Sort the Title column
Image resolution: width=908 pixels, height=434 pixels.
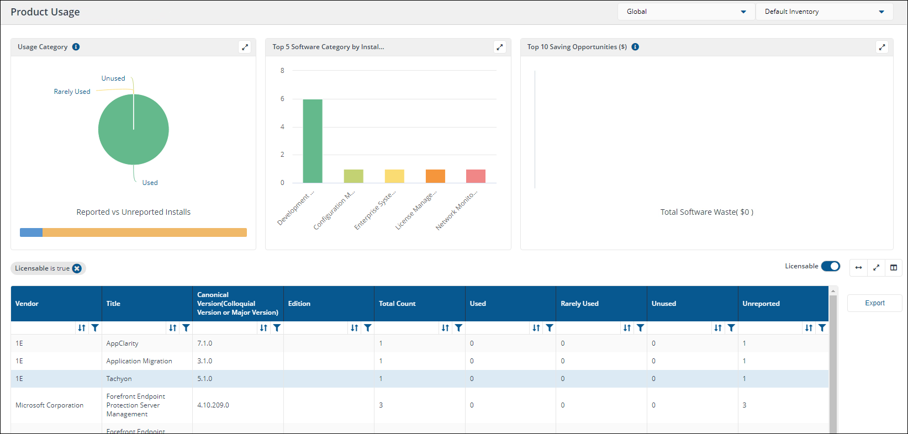(x=173, y=328)
